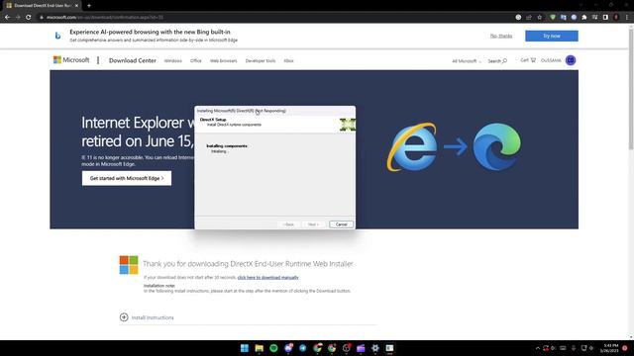634x356 pixels.
Task: Open File Explorer from the taskbar
Action: (x=260, y=348)
